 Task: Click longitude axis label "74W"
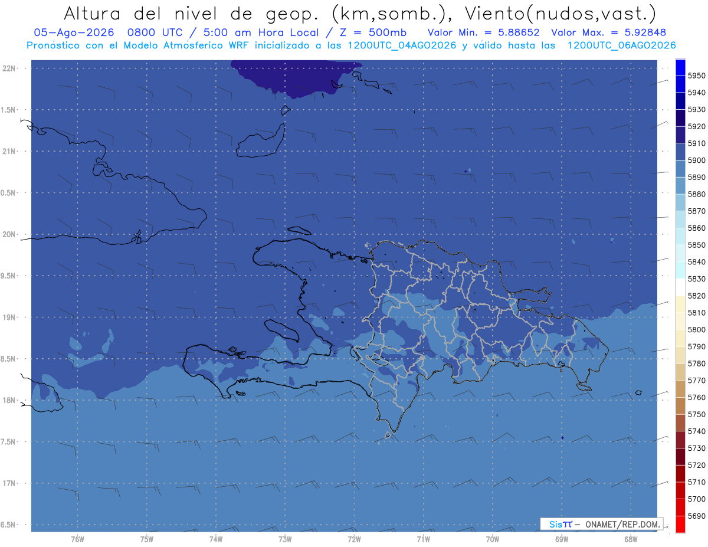click(x=216, y=539)
